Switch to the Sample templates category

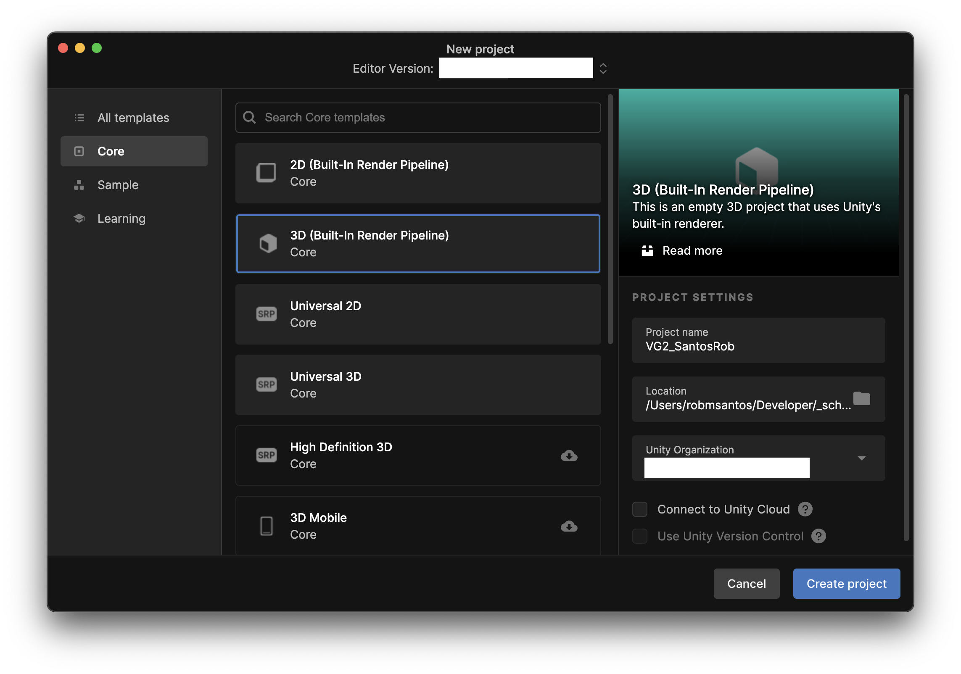click(118, 185)
